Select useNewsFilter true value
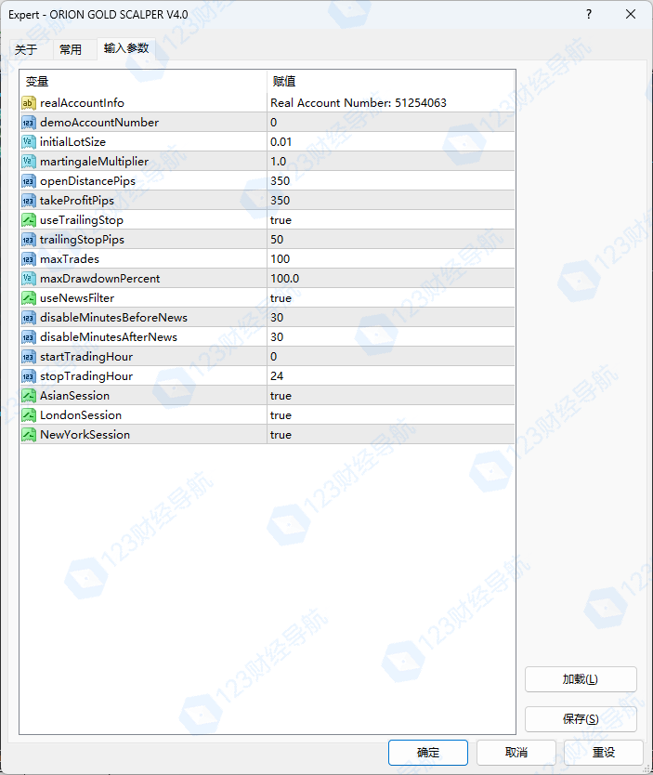 coord(391,298)
